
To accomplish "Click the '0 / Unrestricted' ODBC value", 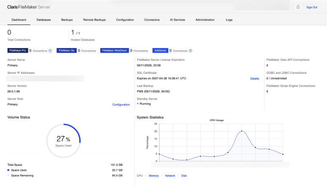I will point(276,78).
